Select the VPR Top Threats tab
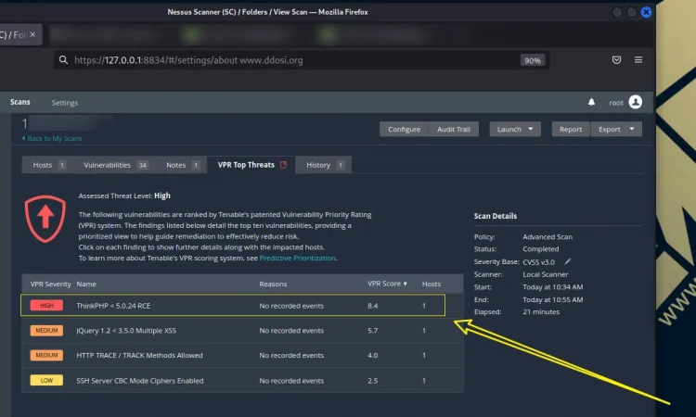Viewport: 696px width, 417px height. click(x=251, y=165)
